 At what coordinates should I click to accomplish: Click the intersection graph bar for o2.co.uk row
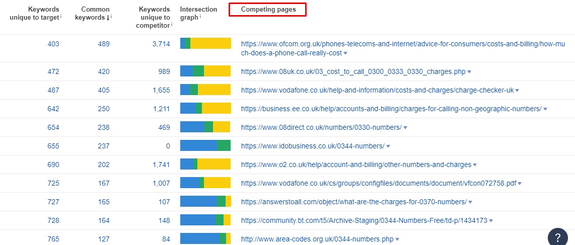(205, 165)
